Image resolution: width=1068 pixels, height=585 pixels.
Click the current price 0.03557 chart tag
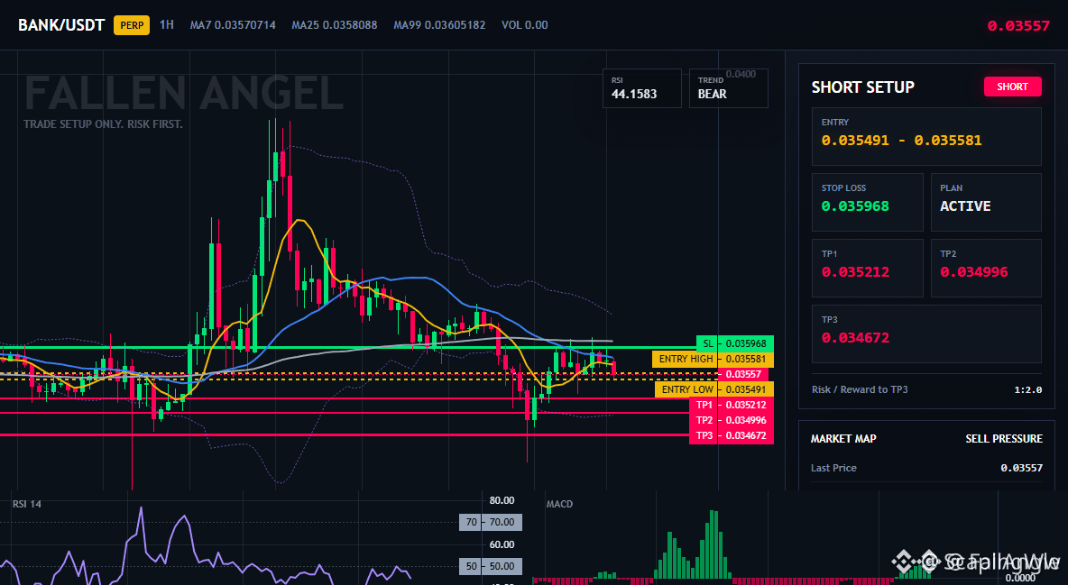pyautogui.click(x=744, y=374)
